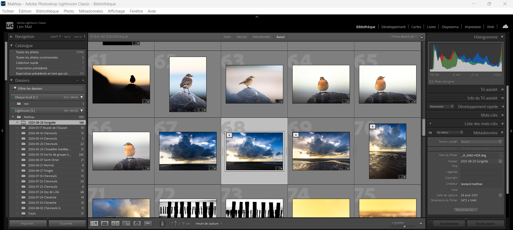The height and width of the screenshot is (230, 513).
Task: Add new folder with plus icon
Action: [83, 80]
